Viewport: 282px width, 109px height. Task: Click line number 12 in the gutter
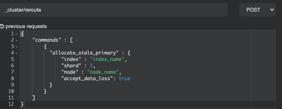11,104
